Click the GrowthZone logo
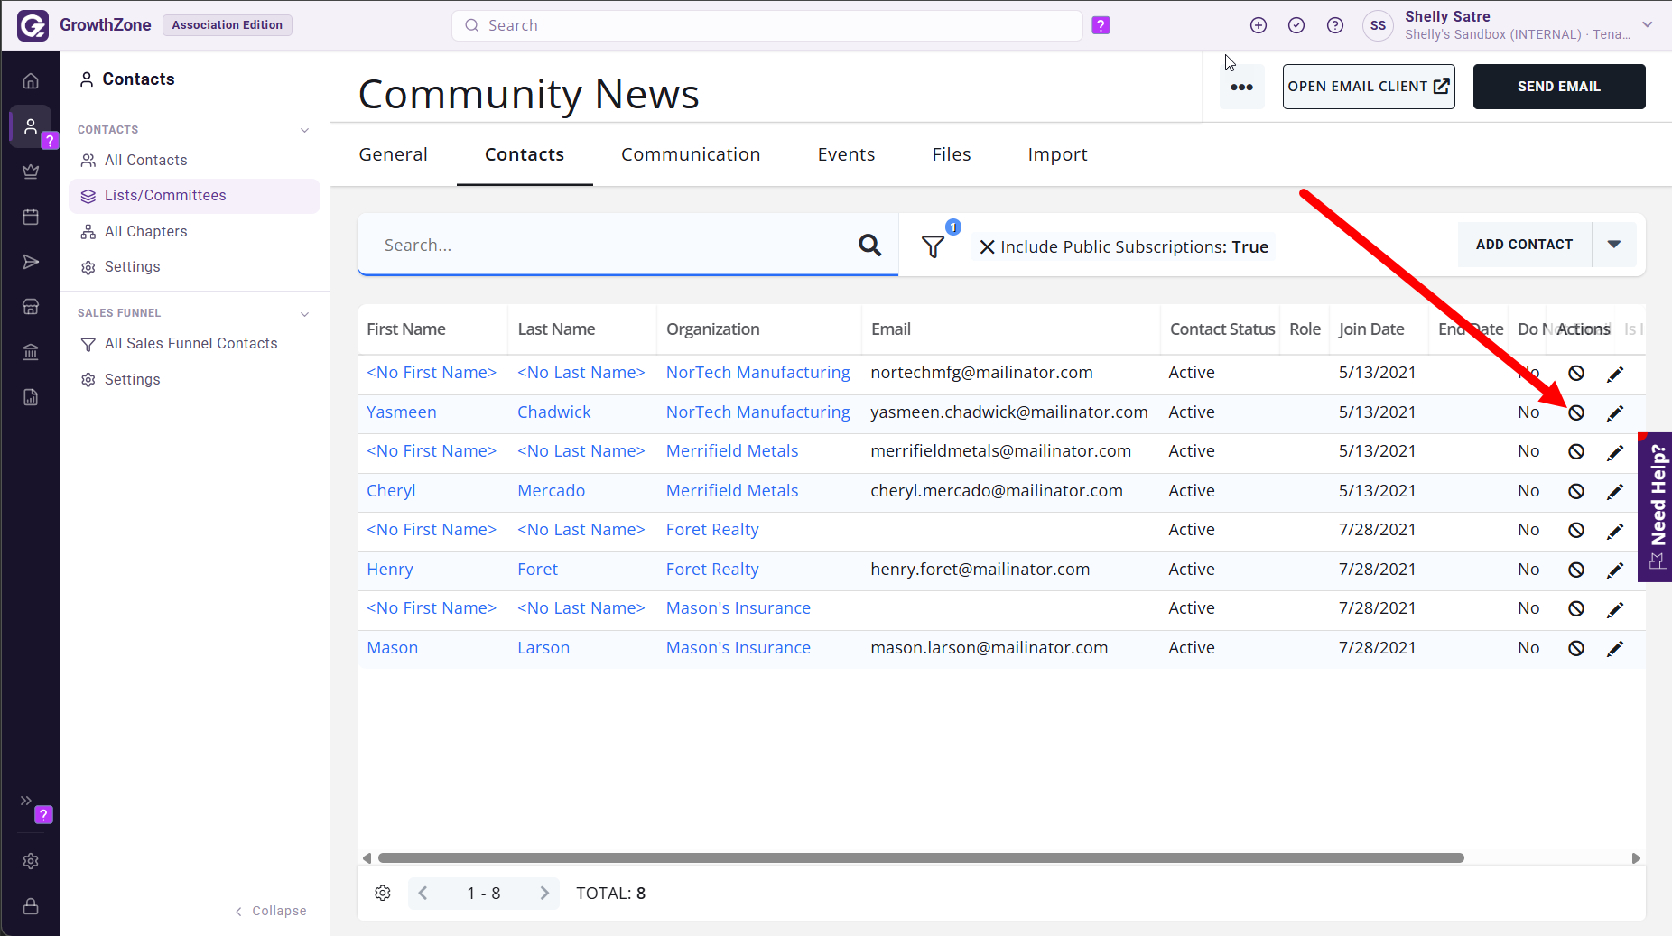 pyautogui.click(x=33, y=25)
